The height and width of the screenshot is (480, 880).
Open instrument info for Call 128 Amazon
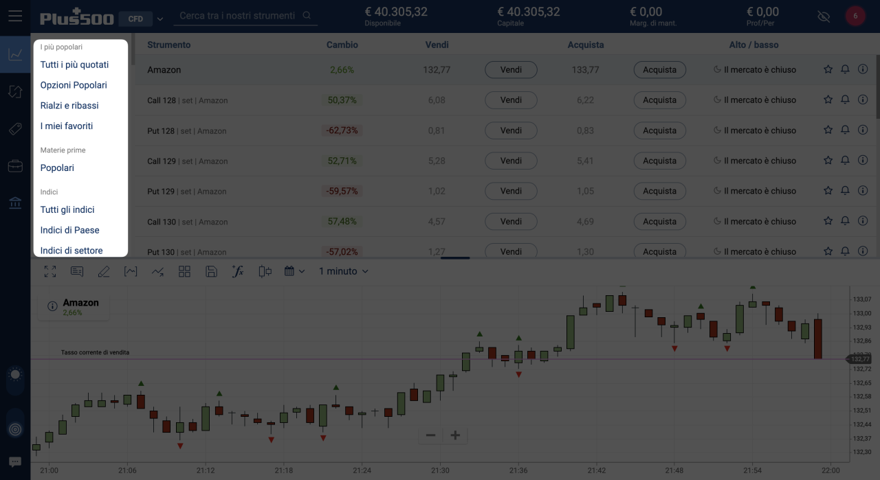point(863,100)
